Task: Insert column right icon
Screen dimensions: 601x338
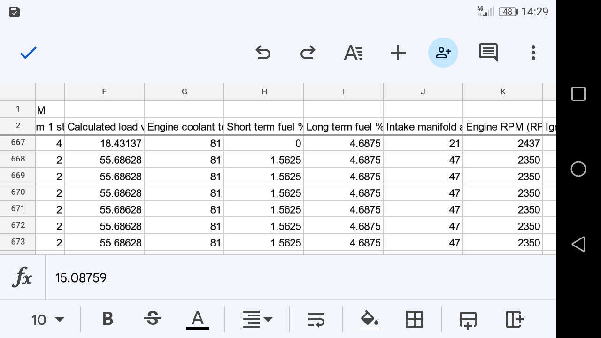Action: click(x=514, y=319)
